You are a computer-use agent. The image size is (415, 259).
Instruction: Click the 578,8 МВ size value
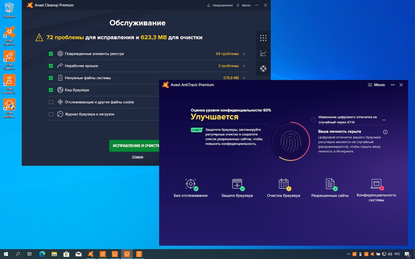point(231,78)
